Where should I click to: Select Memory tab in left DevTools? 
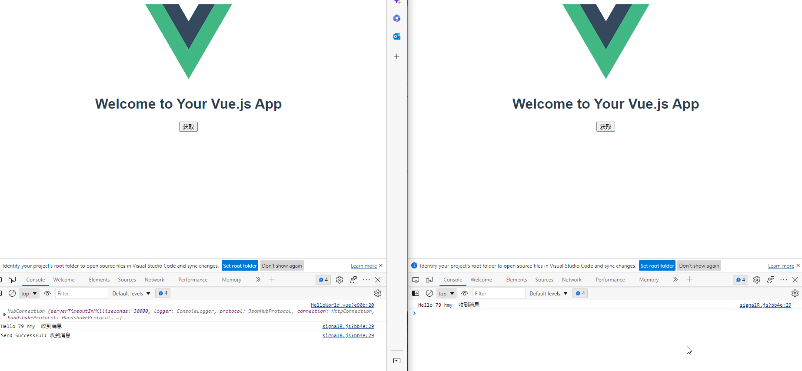point(232,280)
